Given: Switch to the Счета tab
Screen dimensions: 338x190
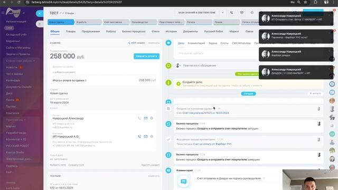Looking at the screenshot, I should [x=155, y=32].
